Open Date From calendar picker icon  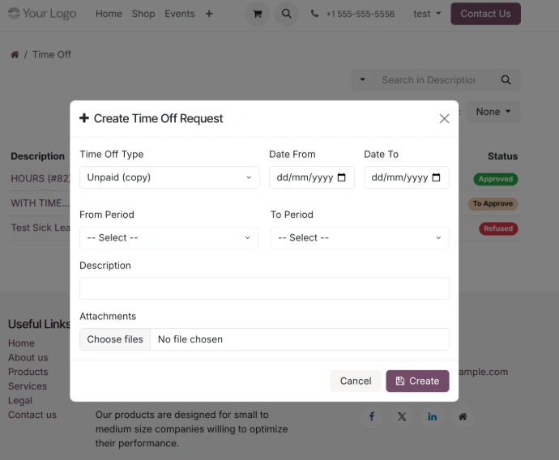pyautogui.click(x=341, y=177)
